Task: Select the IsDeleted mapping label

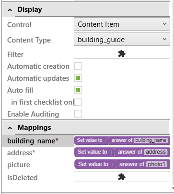Action: 23,177
